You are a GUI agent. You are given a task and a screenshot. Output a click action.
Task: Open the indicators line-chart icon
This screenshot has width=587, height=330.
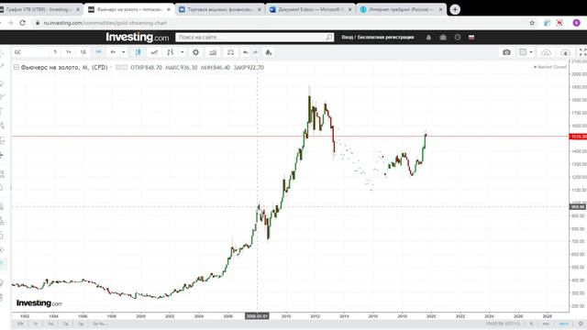click(154, 52)
